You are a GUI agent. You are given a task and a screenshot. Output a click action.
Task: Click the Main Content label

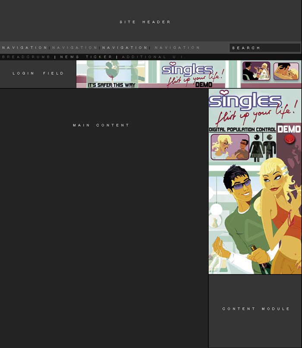click(101, 125)
